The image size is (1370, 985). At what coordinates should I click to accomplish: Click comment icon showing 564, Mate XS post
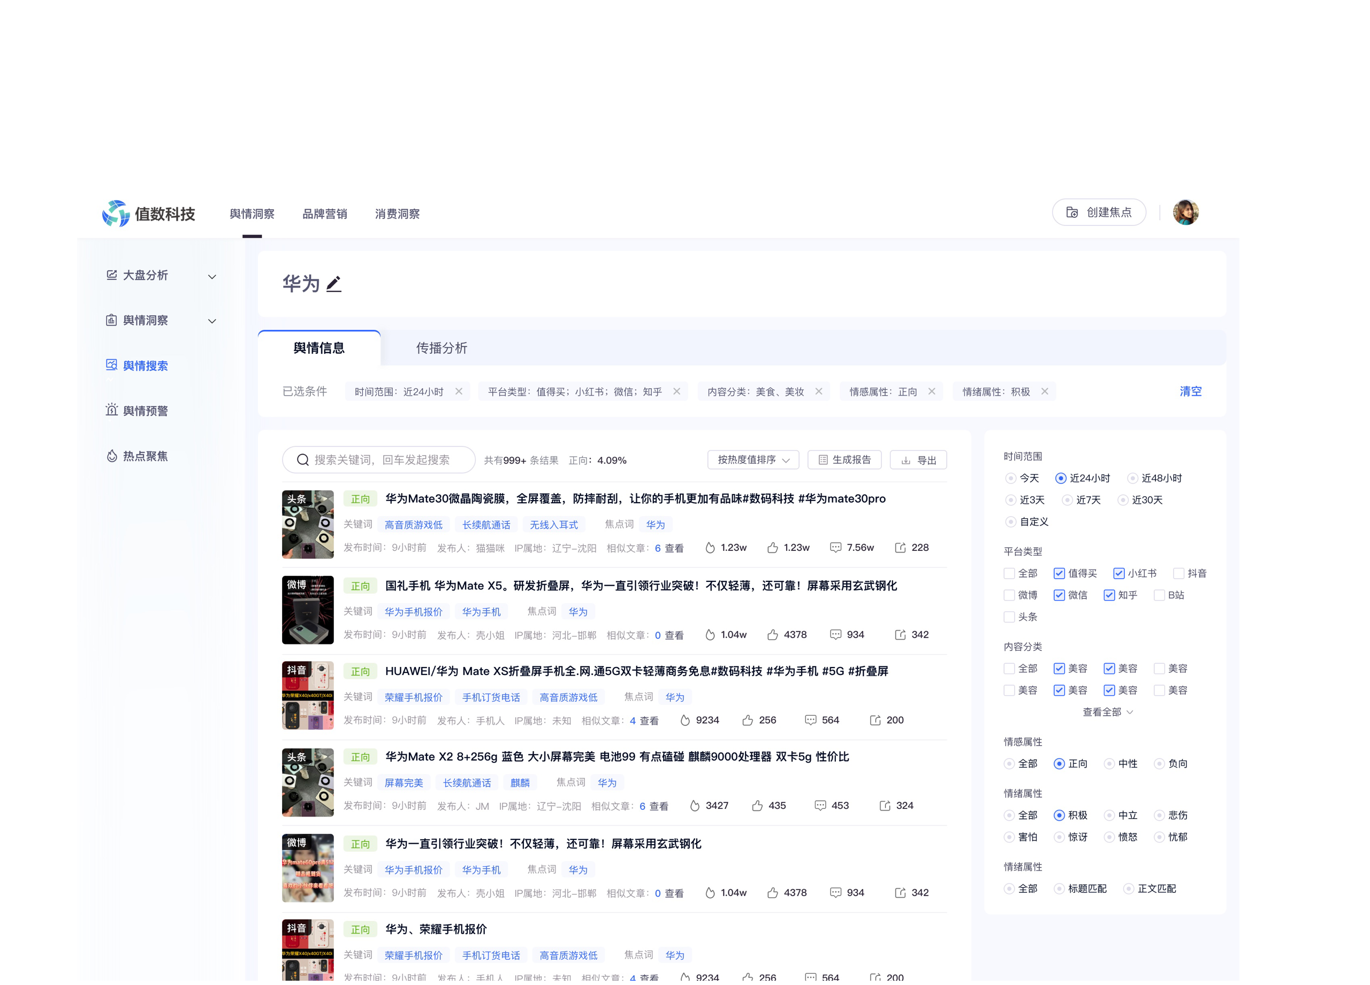(x=811, y=721)
